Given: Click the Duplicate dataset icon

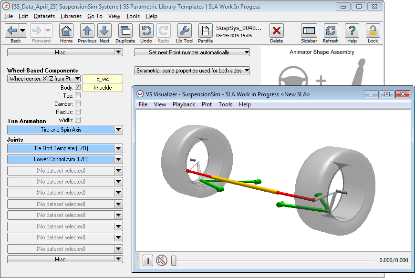Looking at the screenshot, I should tap(125, 31).
